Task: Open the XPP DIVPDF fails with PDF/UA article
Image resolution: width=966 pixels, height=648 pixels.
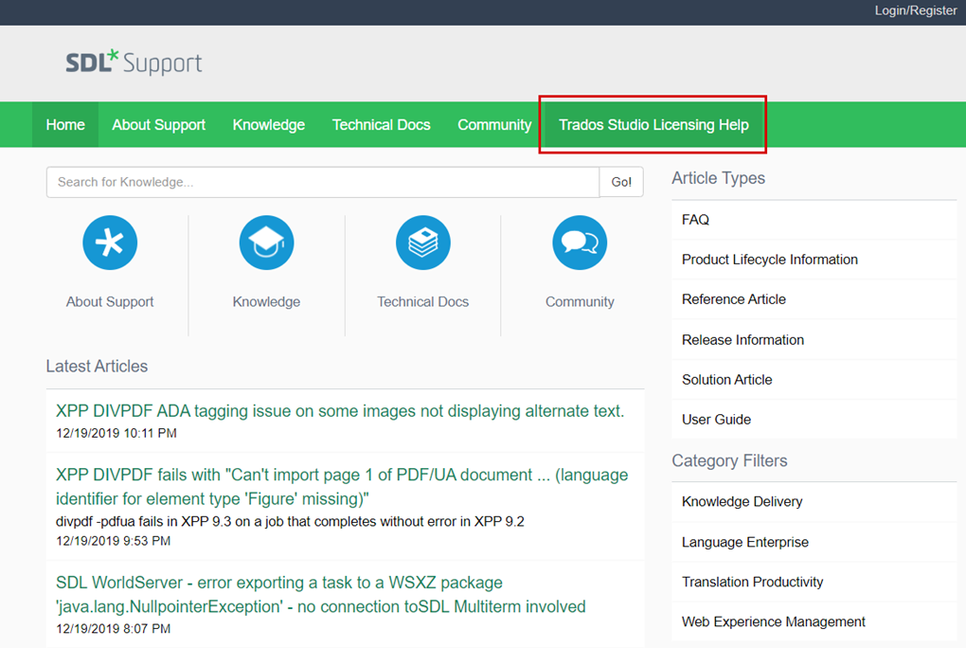Action: pyautogui.click(x=342, y=486)
